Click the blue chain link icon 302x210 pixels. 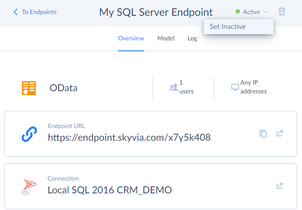click(x=29, y=134)
